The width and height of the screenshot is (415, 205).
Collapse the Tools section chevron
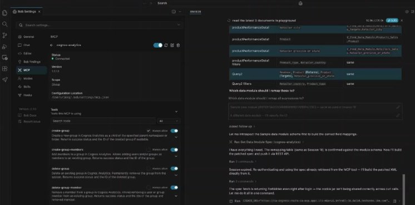coord(176,112)
